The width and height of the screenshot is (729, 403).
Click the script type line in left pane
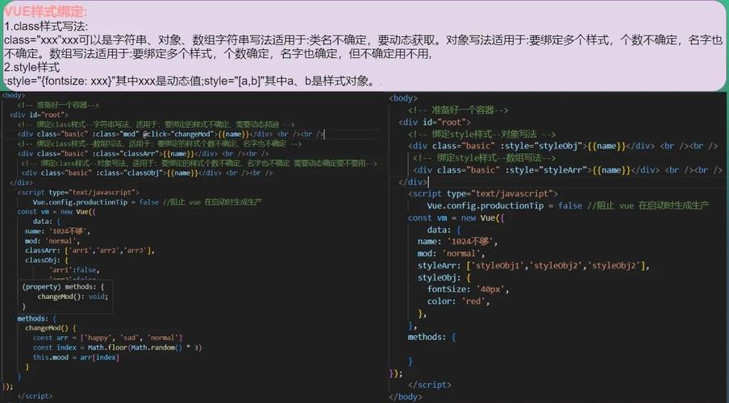[x=78, y=192]
